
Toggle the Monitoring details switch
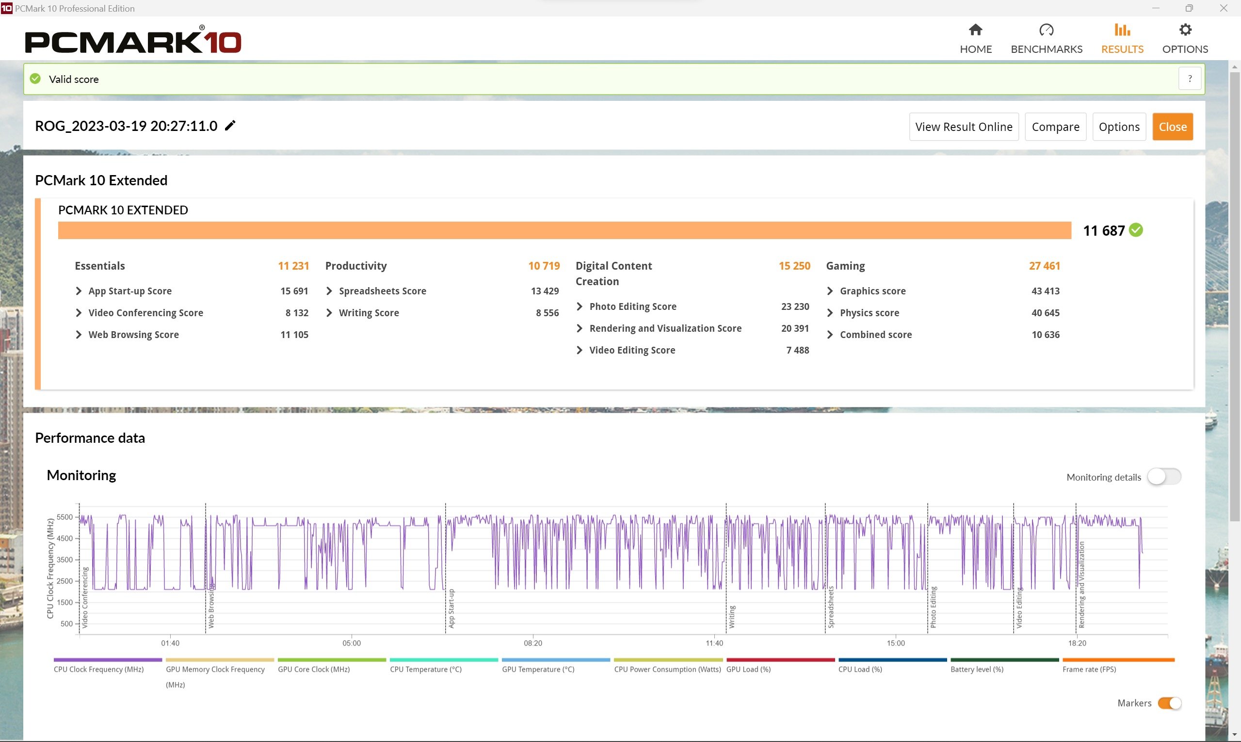point(1164,477)
